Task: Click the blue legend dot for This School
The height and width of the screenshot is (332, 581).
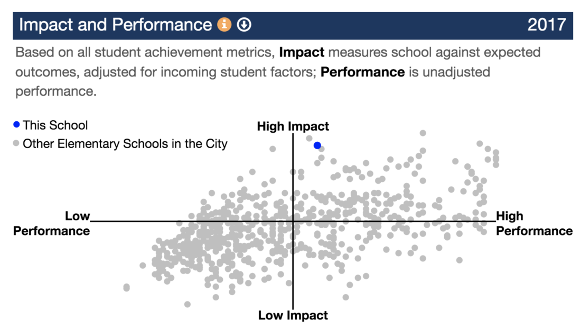Action: [16, 125]
